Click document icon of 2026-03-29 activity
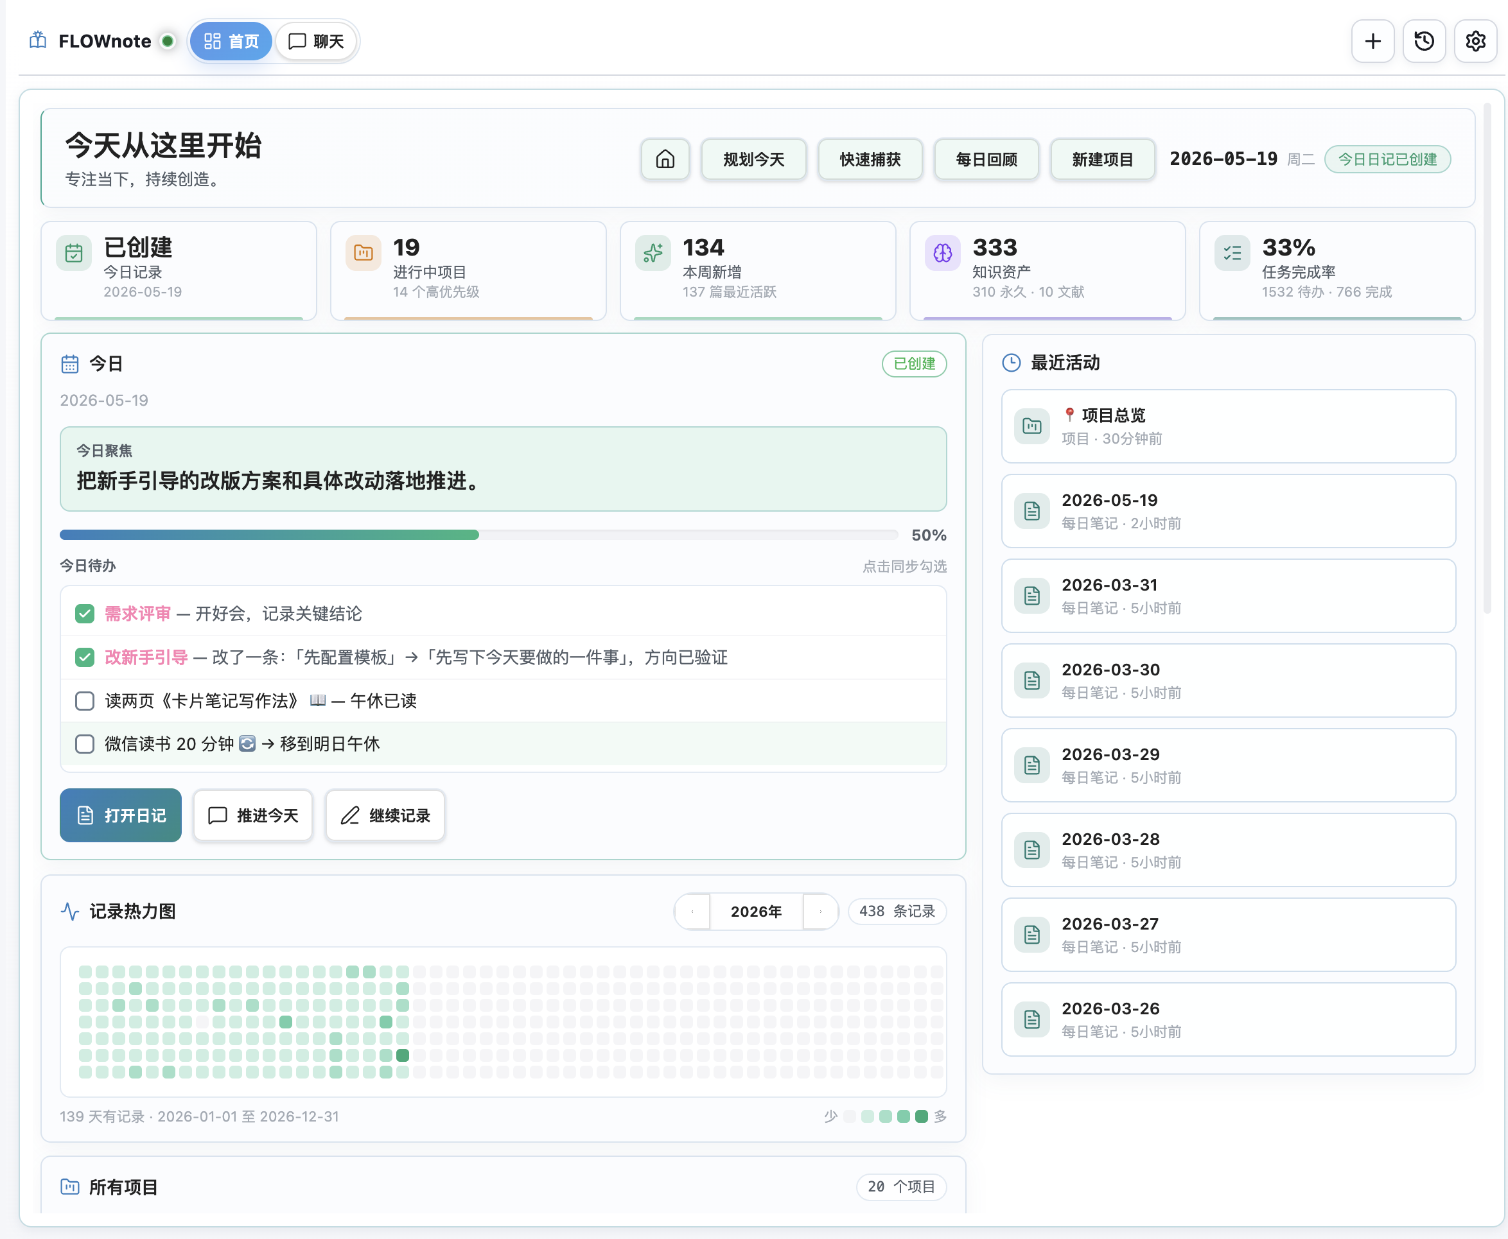 pos(1031,765)
